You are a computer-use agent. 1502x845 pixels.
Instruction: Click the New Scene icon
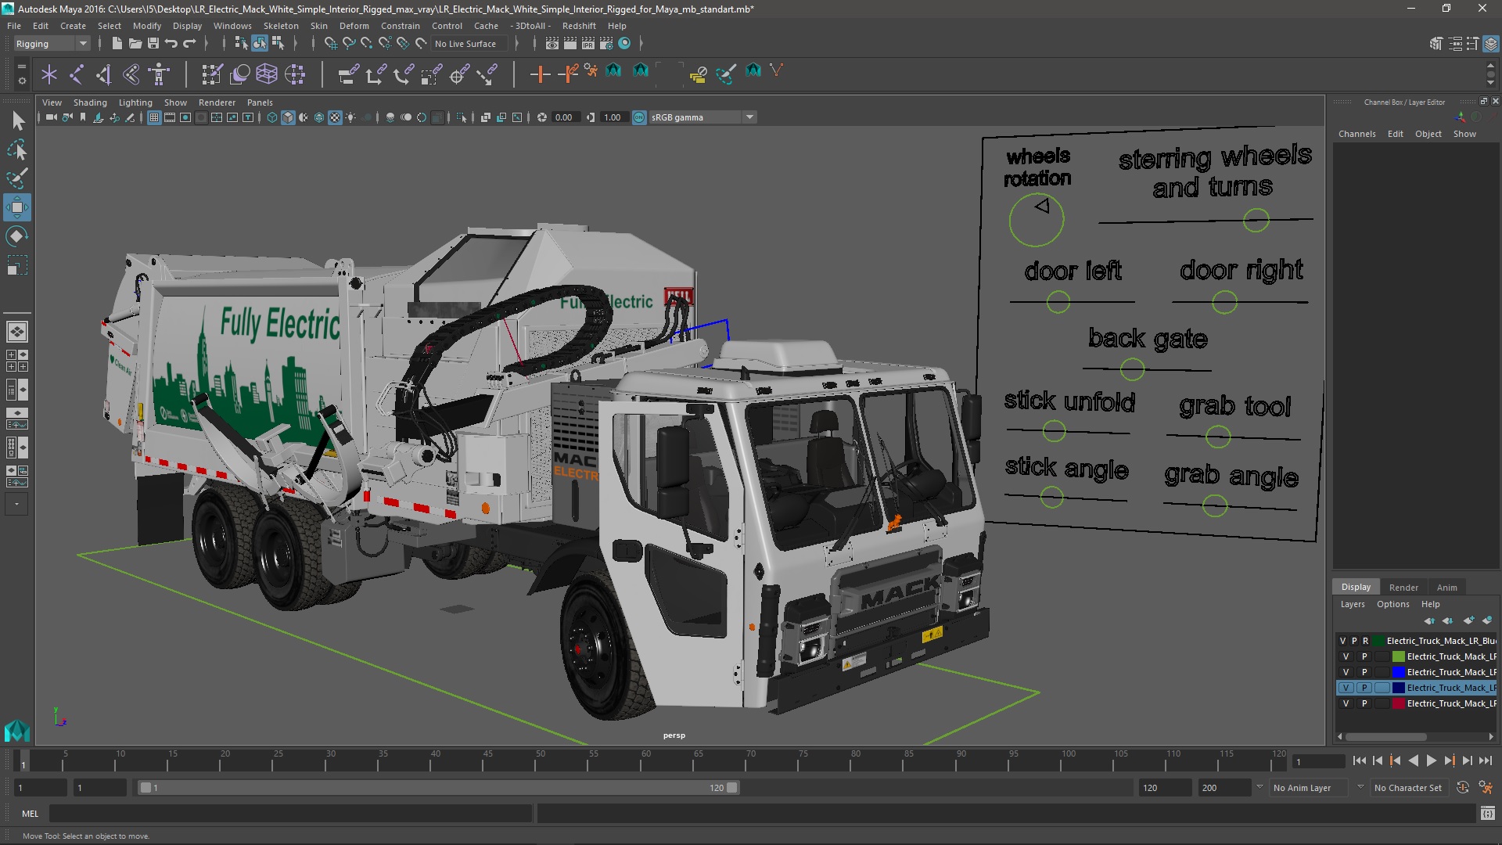click(x=117, y=44)
